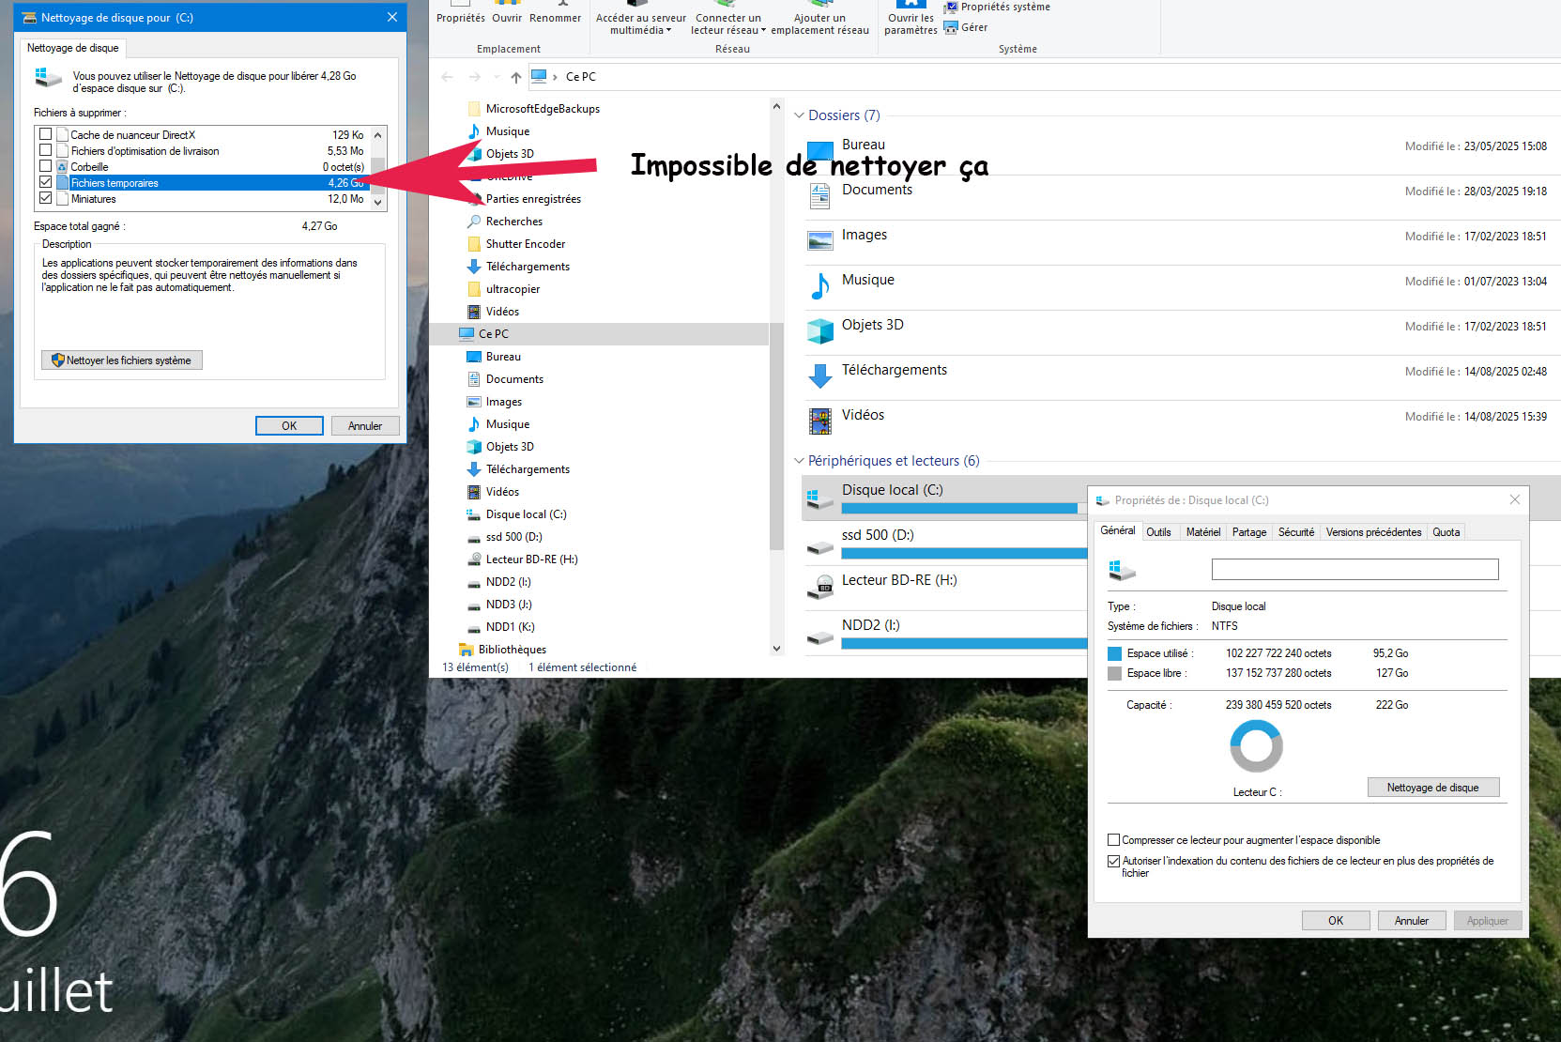
Task: Switch to Outils tab in Propriétés
Action: coord(1158,532)
